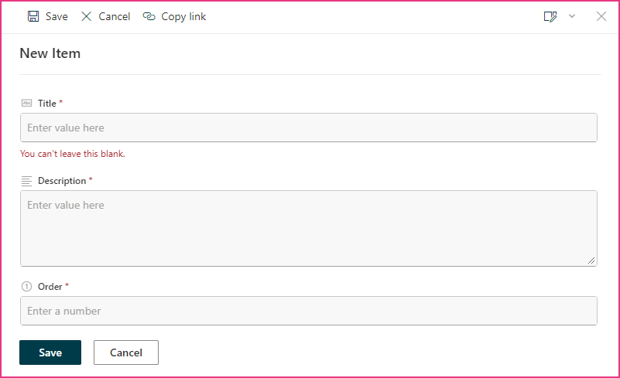Open the edit form icon at top right

550,16
